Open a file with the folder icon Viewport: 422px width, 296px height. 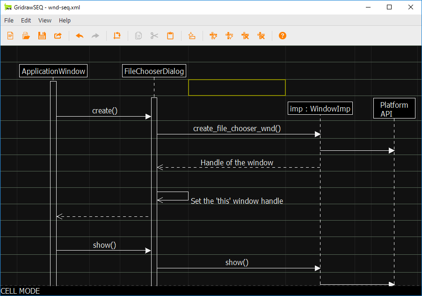(26, 36)
